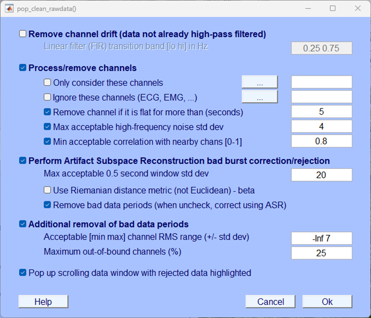Check Only consider these channels

pos(47,82)
